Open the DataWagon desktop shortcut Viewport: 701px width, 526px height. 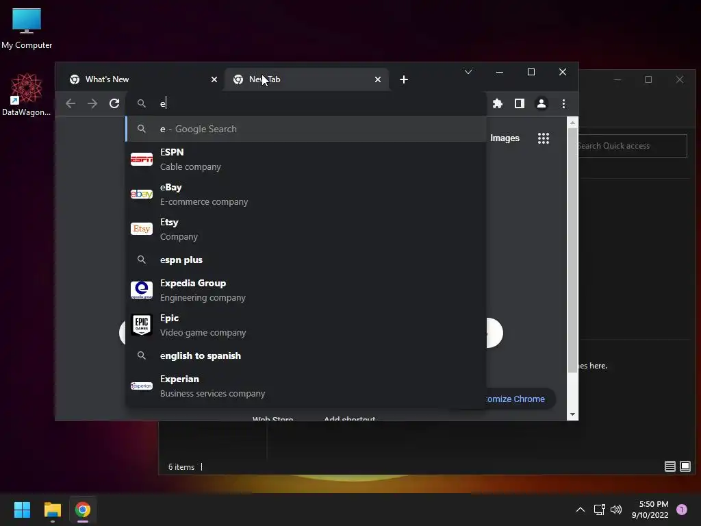coord(27,95)
